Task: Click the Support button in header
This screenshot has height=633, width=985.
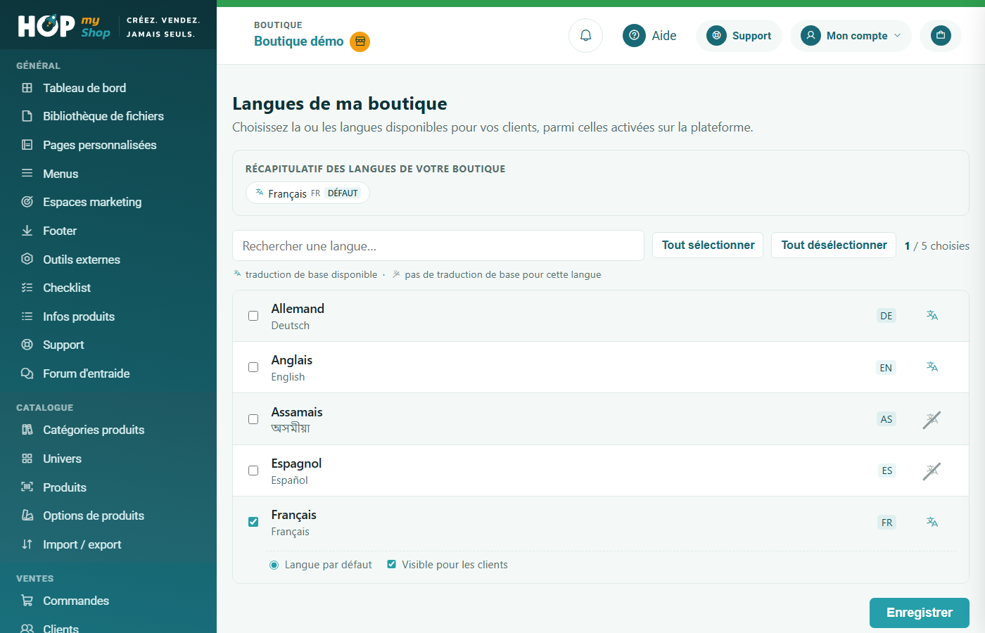Action: click(x=739, y=36)
